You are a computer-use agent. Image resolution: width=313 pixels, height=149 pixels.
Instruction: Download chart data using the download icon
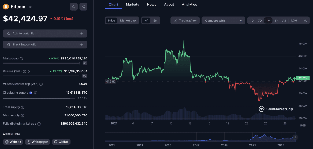coord(305,20)
